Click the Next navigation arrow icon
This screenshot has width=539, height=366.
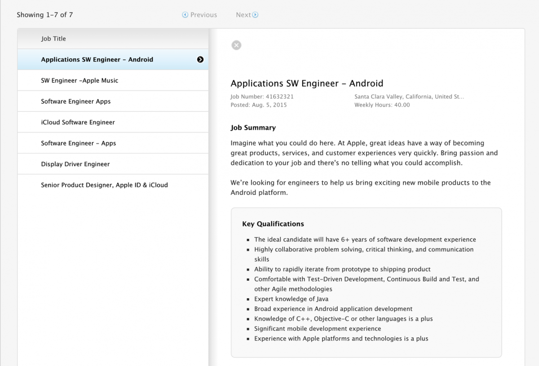click(x=256, y=14)
